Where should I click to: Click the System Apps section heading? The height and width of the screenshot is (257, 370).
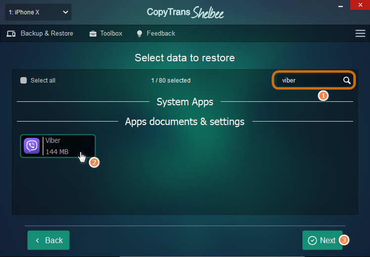coord(185,102)
